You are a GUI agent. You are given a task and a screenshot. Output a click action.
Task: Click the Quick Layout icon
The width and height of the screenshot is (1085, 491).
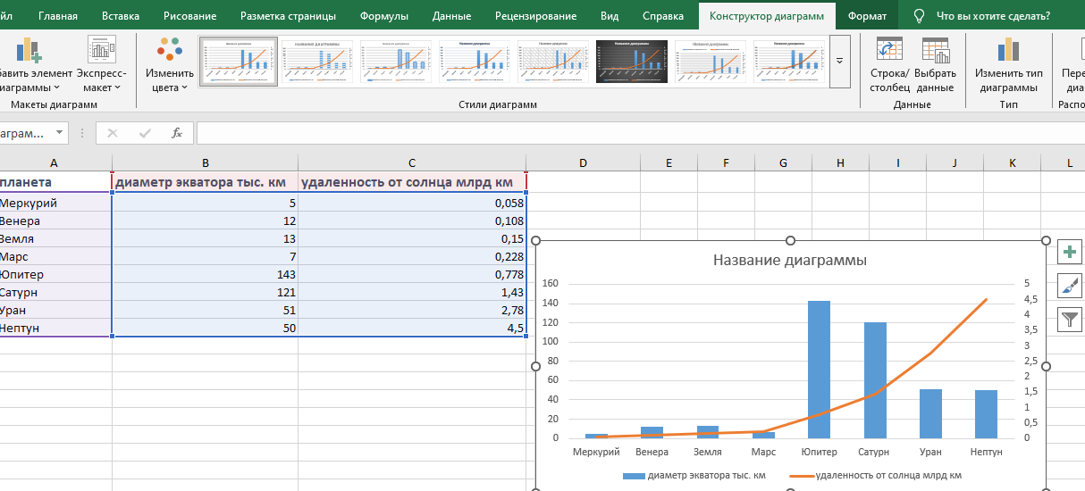101,50
